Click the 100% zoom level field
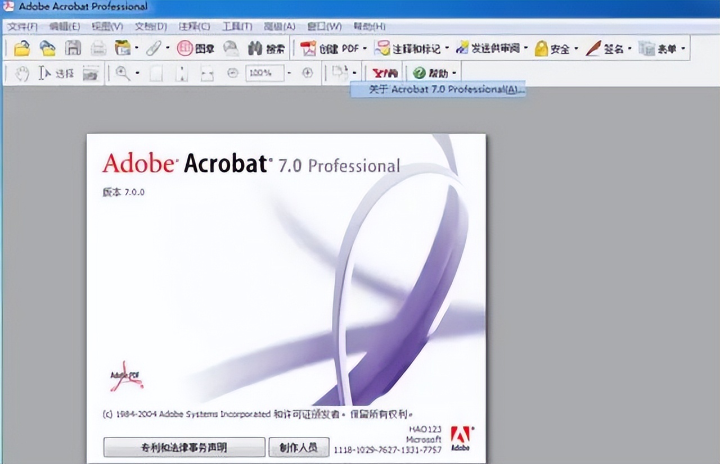The width and height of the screenshot is (720, 464). 264,73
